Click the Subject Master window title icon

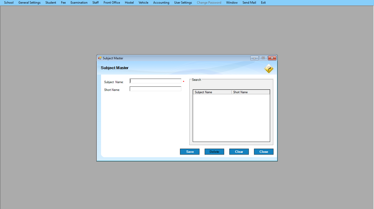click(100, 58)
